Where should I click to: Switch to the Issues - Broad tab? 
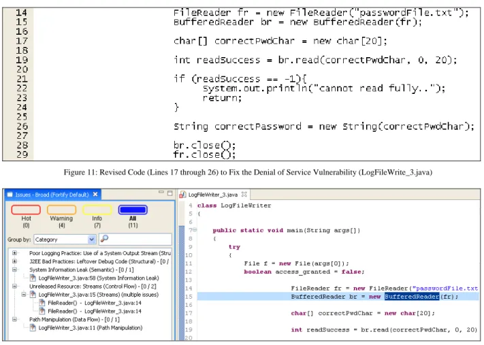click(52, 195)
